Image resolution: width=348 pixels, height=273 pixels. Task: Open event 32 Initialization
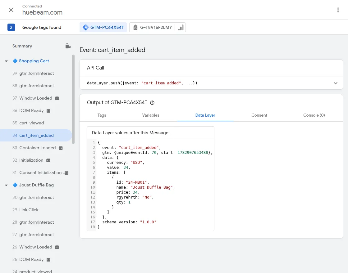(x=36, y=160)
